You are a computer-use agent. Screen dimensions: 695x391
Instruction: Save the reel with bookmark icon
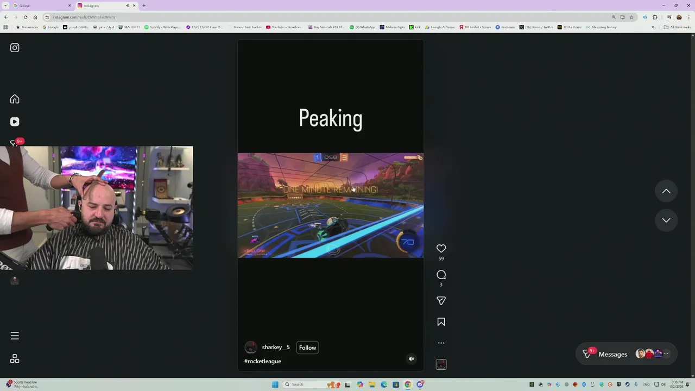pos(441,322)
